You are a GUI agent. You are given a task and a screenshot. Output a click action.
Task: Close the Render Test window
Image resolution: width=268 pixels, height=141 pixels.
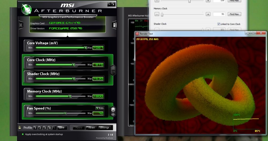(x=261, y=33)
